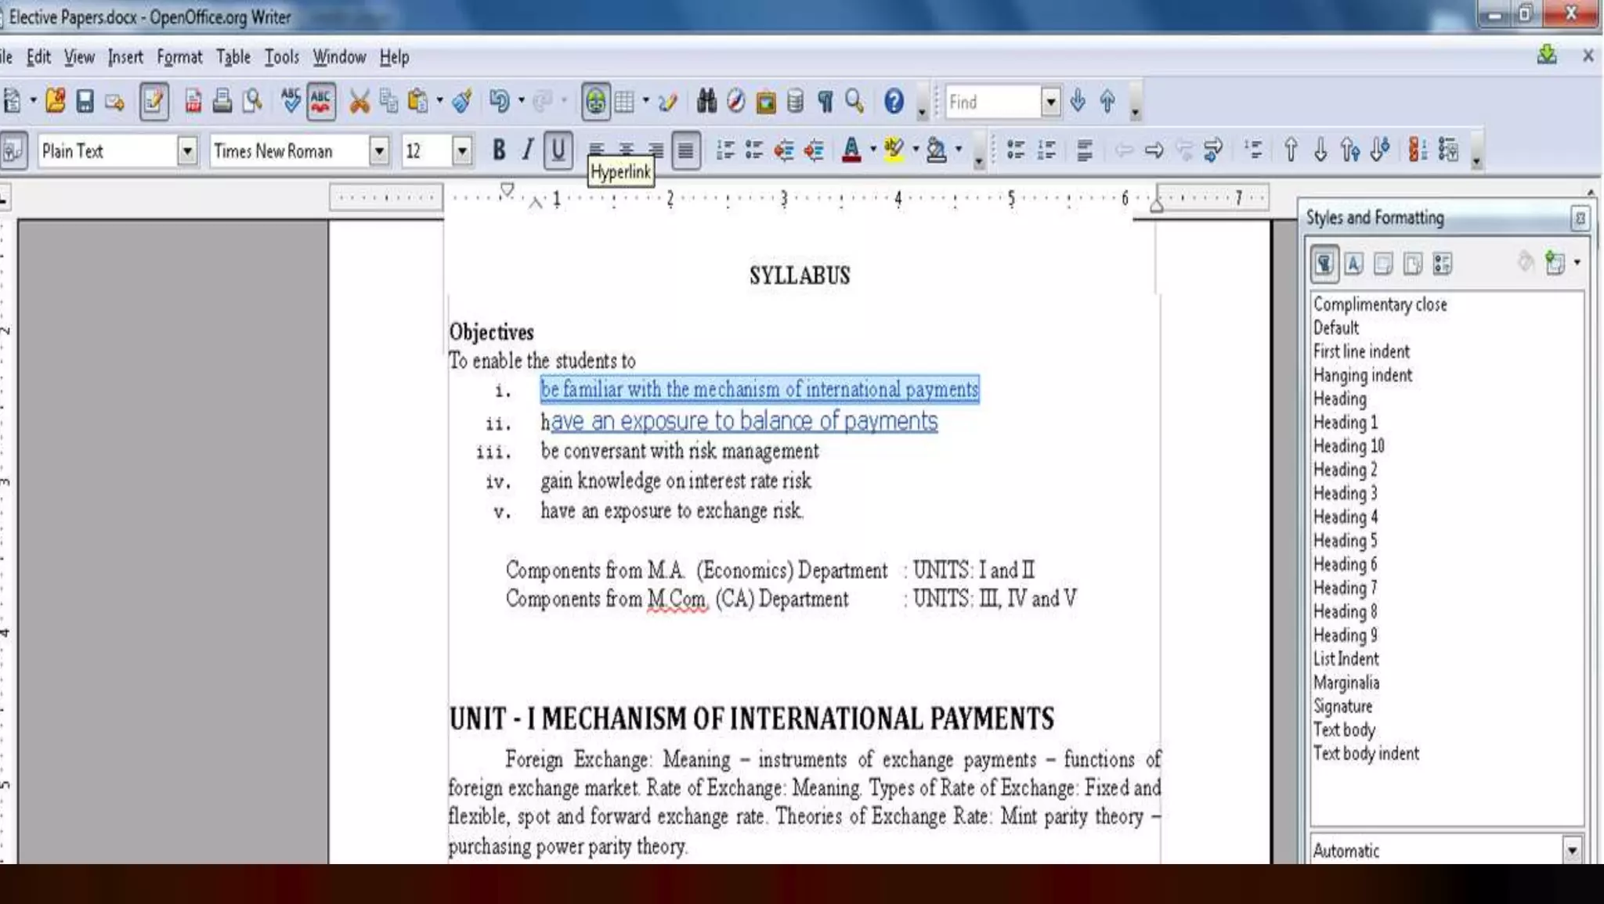Open the Navigator compass icon

(x=735, y=102)
